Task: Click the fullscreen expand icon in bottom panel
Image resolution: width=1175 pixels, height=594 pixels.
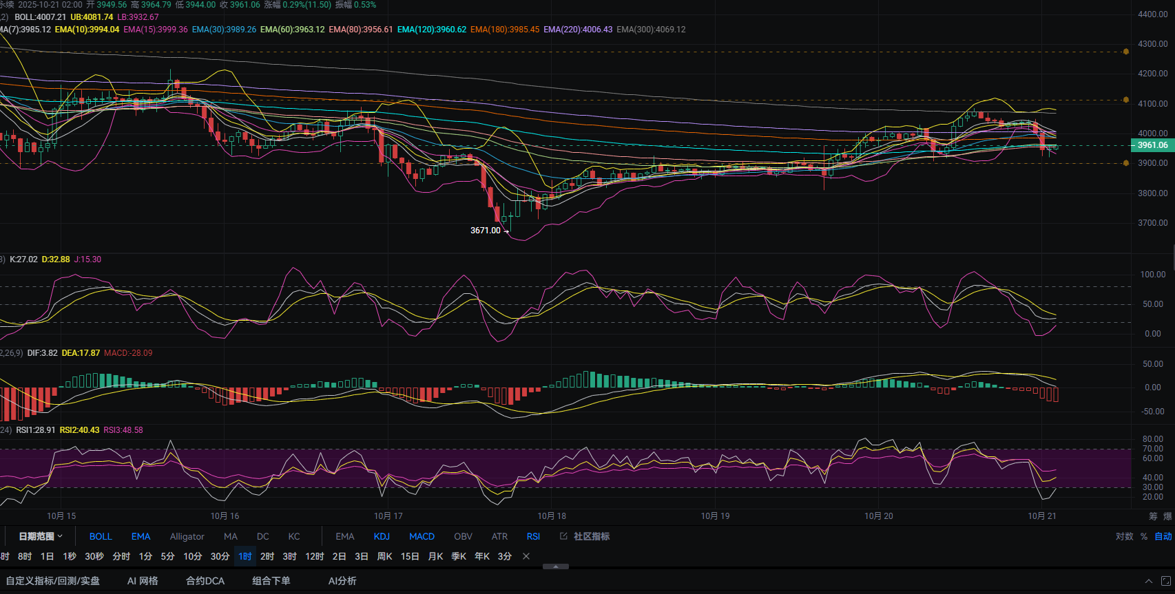Action: 1166,581
